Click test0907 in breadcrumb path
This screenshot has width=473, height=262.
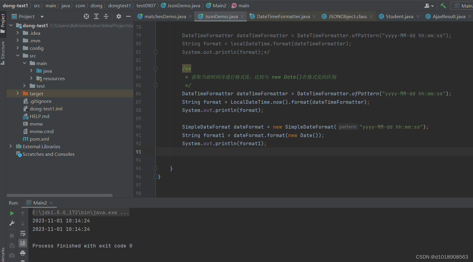146,5
